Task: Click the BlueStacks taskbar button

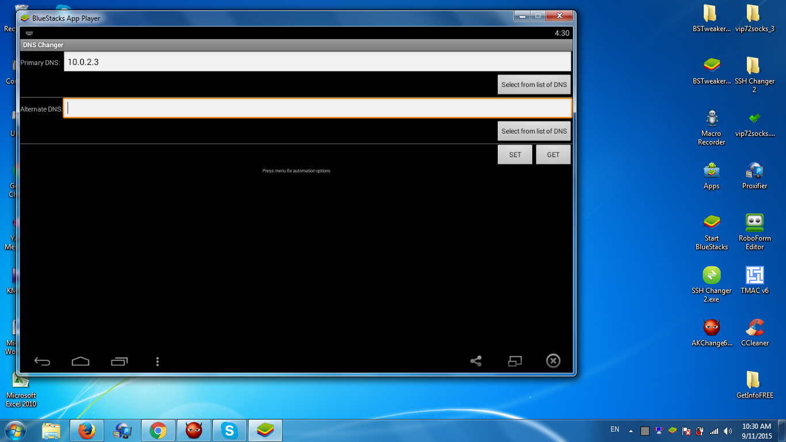Action: pyautogui.click(x=265, y=430)
